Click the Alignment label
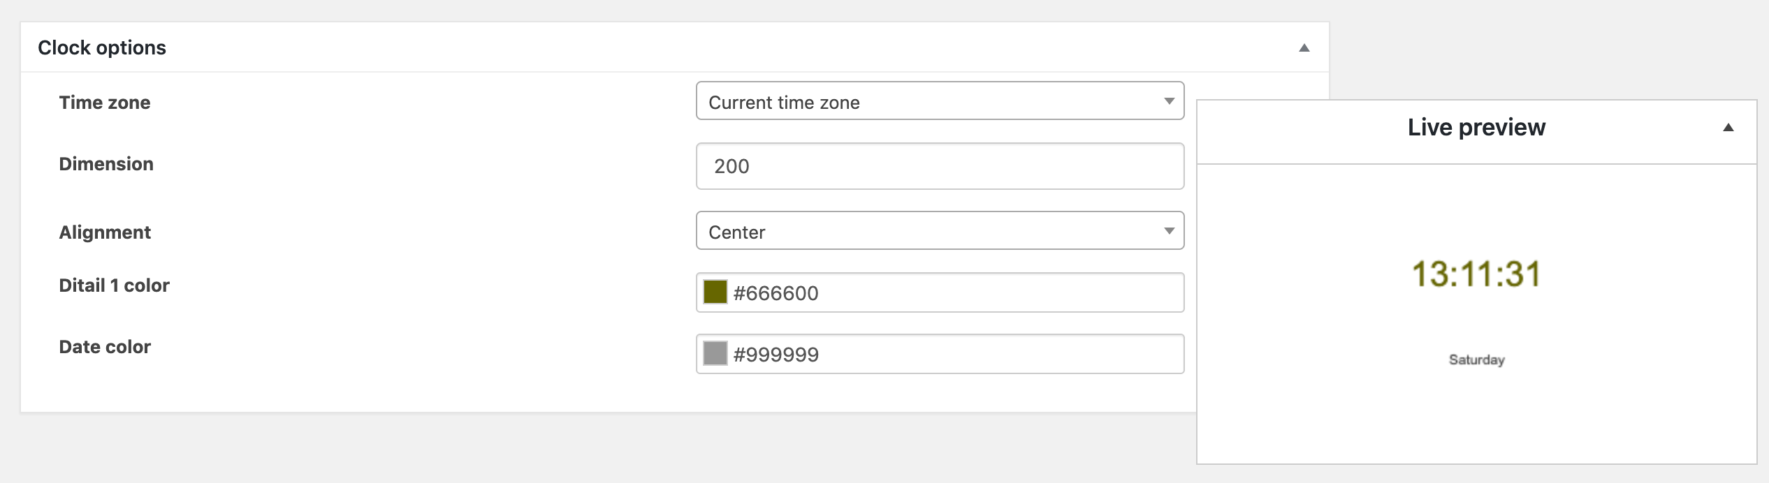The height and width of the screenshot is (483, 1769). (105, 232)
